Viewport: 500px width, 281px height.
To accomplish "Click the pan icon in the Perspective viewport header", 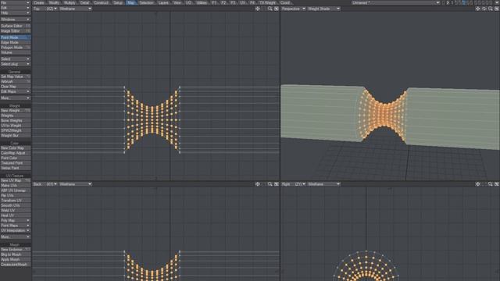I will coord(477,9).
